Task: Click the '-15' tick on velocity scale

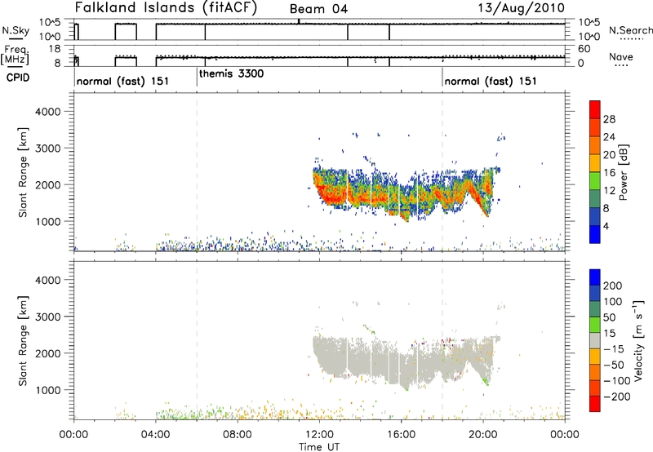Action: (x=614, y=348)
